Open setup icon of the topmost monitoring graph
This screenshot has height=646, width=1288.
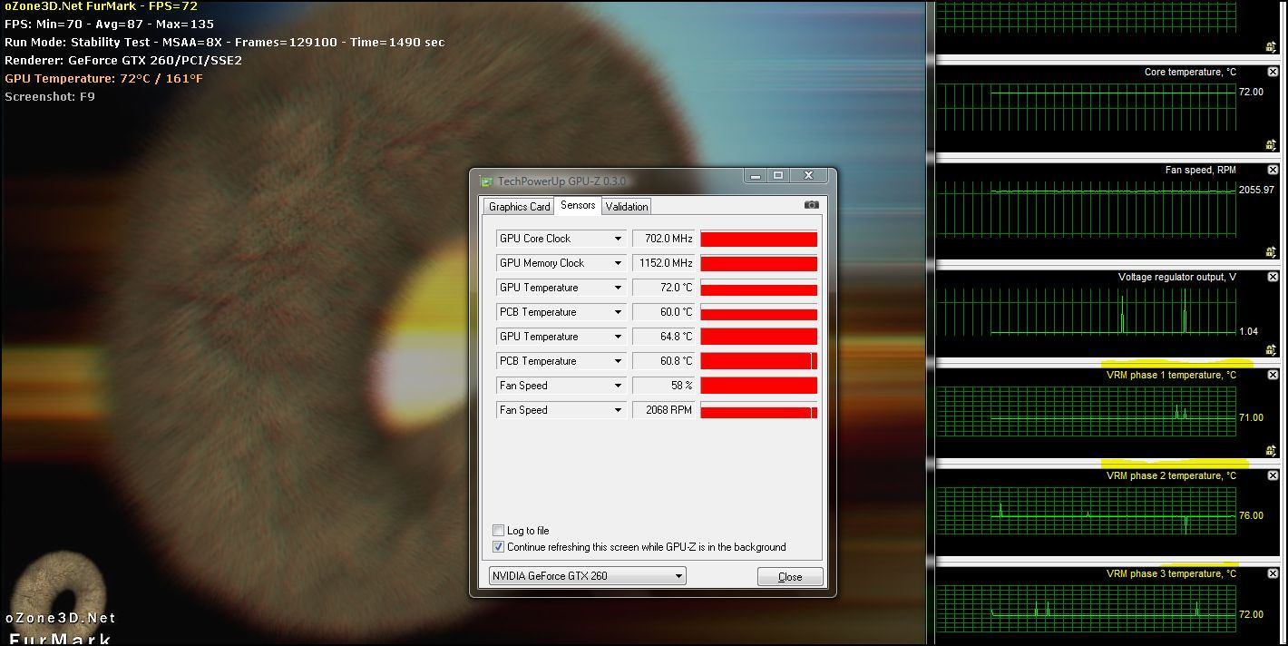(x=1272, y=47)
